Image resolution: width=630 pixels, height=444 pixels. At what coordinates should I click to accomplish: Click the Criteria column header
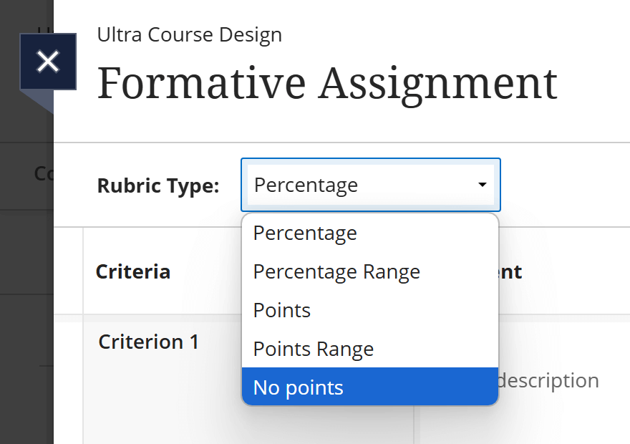click(133, 271)
